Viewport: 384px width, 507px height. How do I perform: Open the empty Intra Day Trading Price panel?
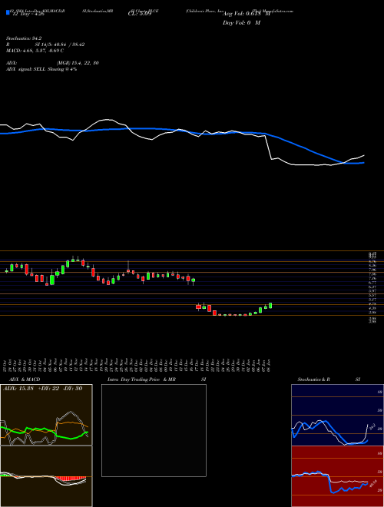pos(154,430)
